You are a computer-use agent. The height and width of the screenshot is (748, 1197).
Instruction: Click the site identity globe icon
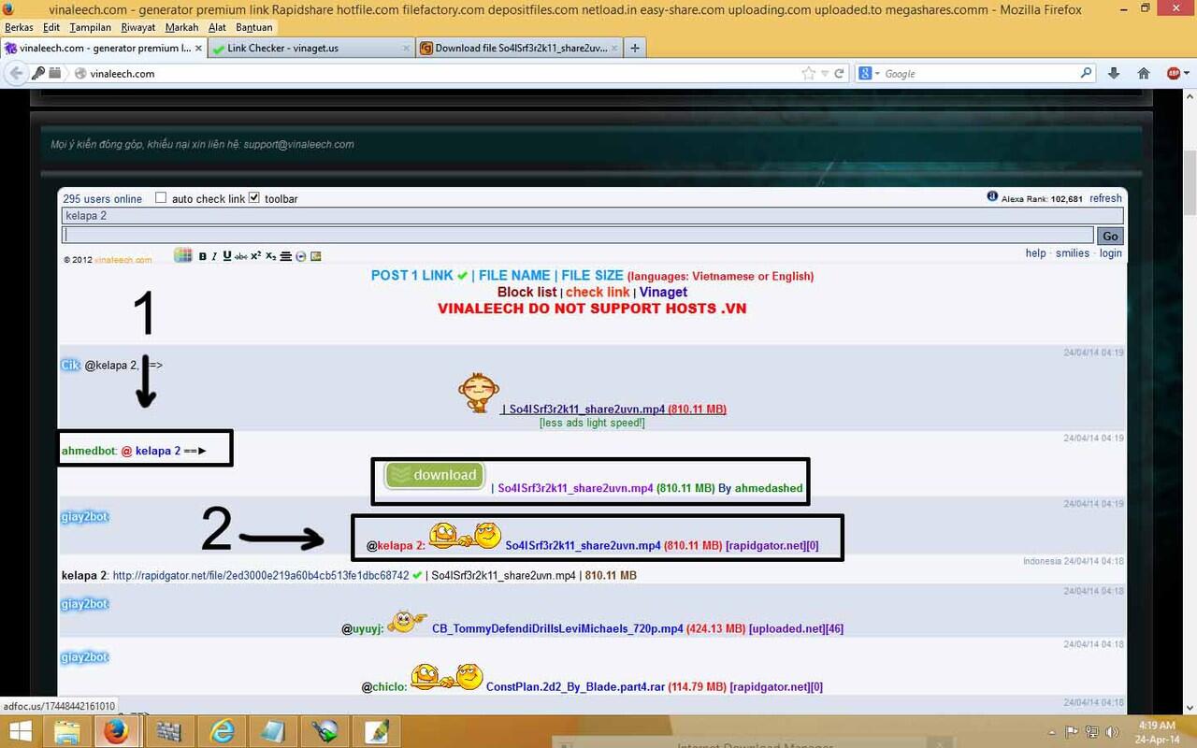[x=80, y=73]
